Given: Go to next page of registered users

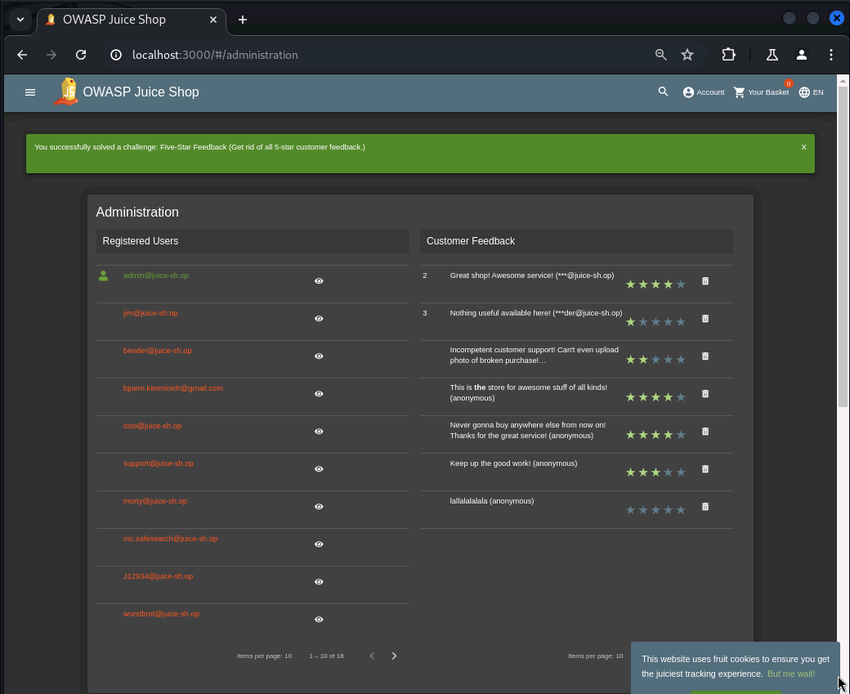Looking at the screenshot, I should point(394,656).
